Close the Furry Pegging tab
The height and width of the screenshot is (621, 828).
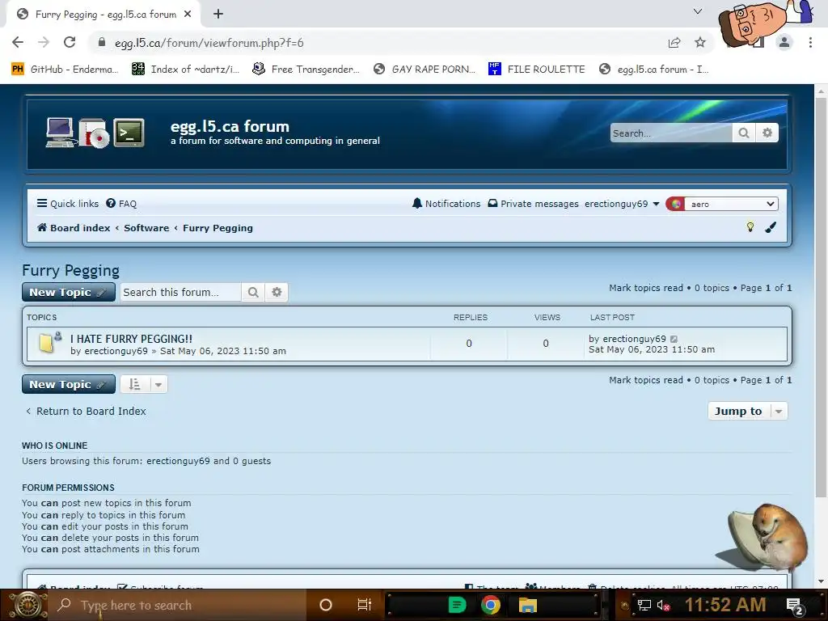(x=188, y=15)
